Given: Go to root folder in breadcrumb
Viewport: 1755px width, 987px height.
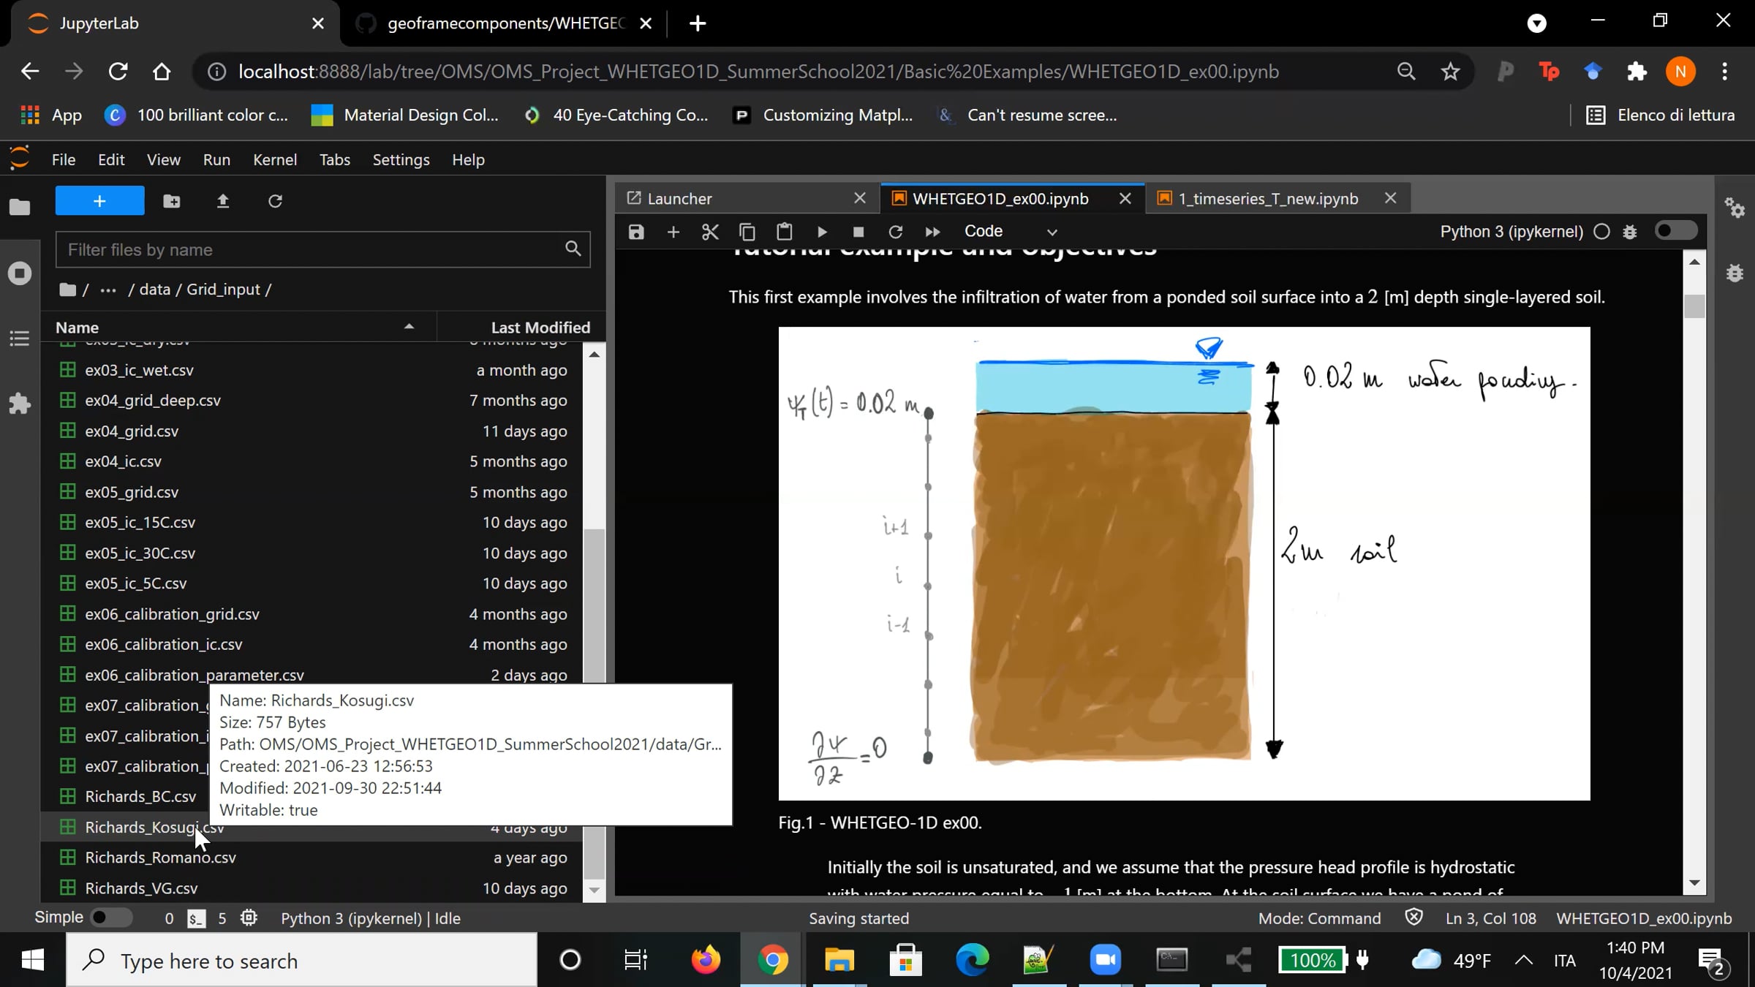Looking at the screenshot, I should click(67, 290).
